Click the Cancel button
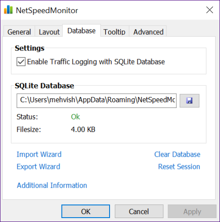The height and width of the screenshot is (222, 220). coord(139,211)
